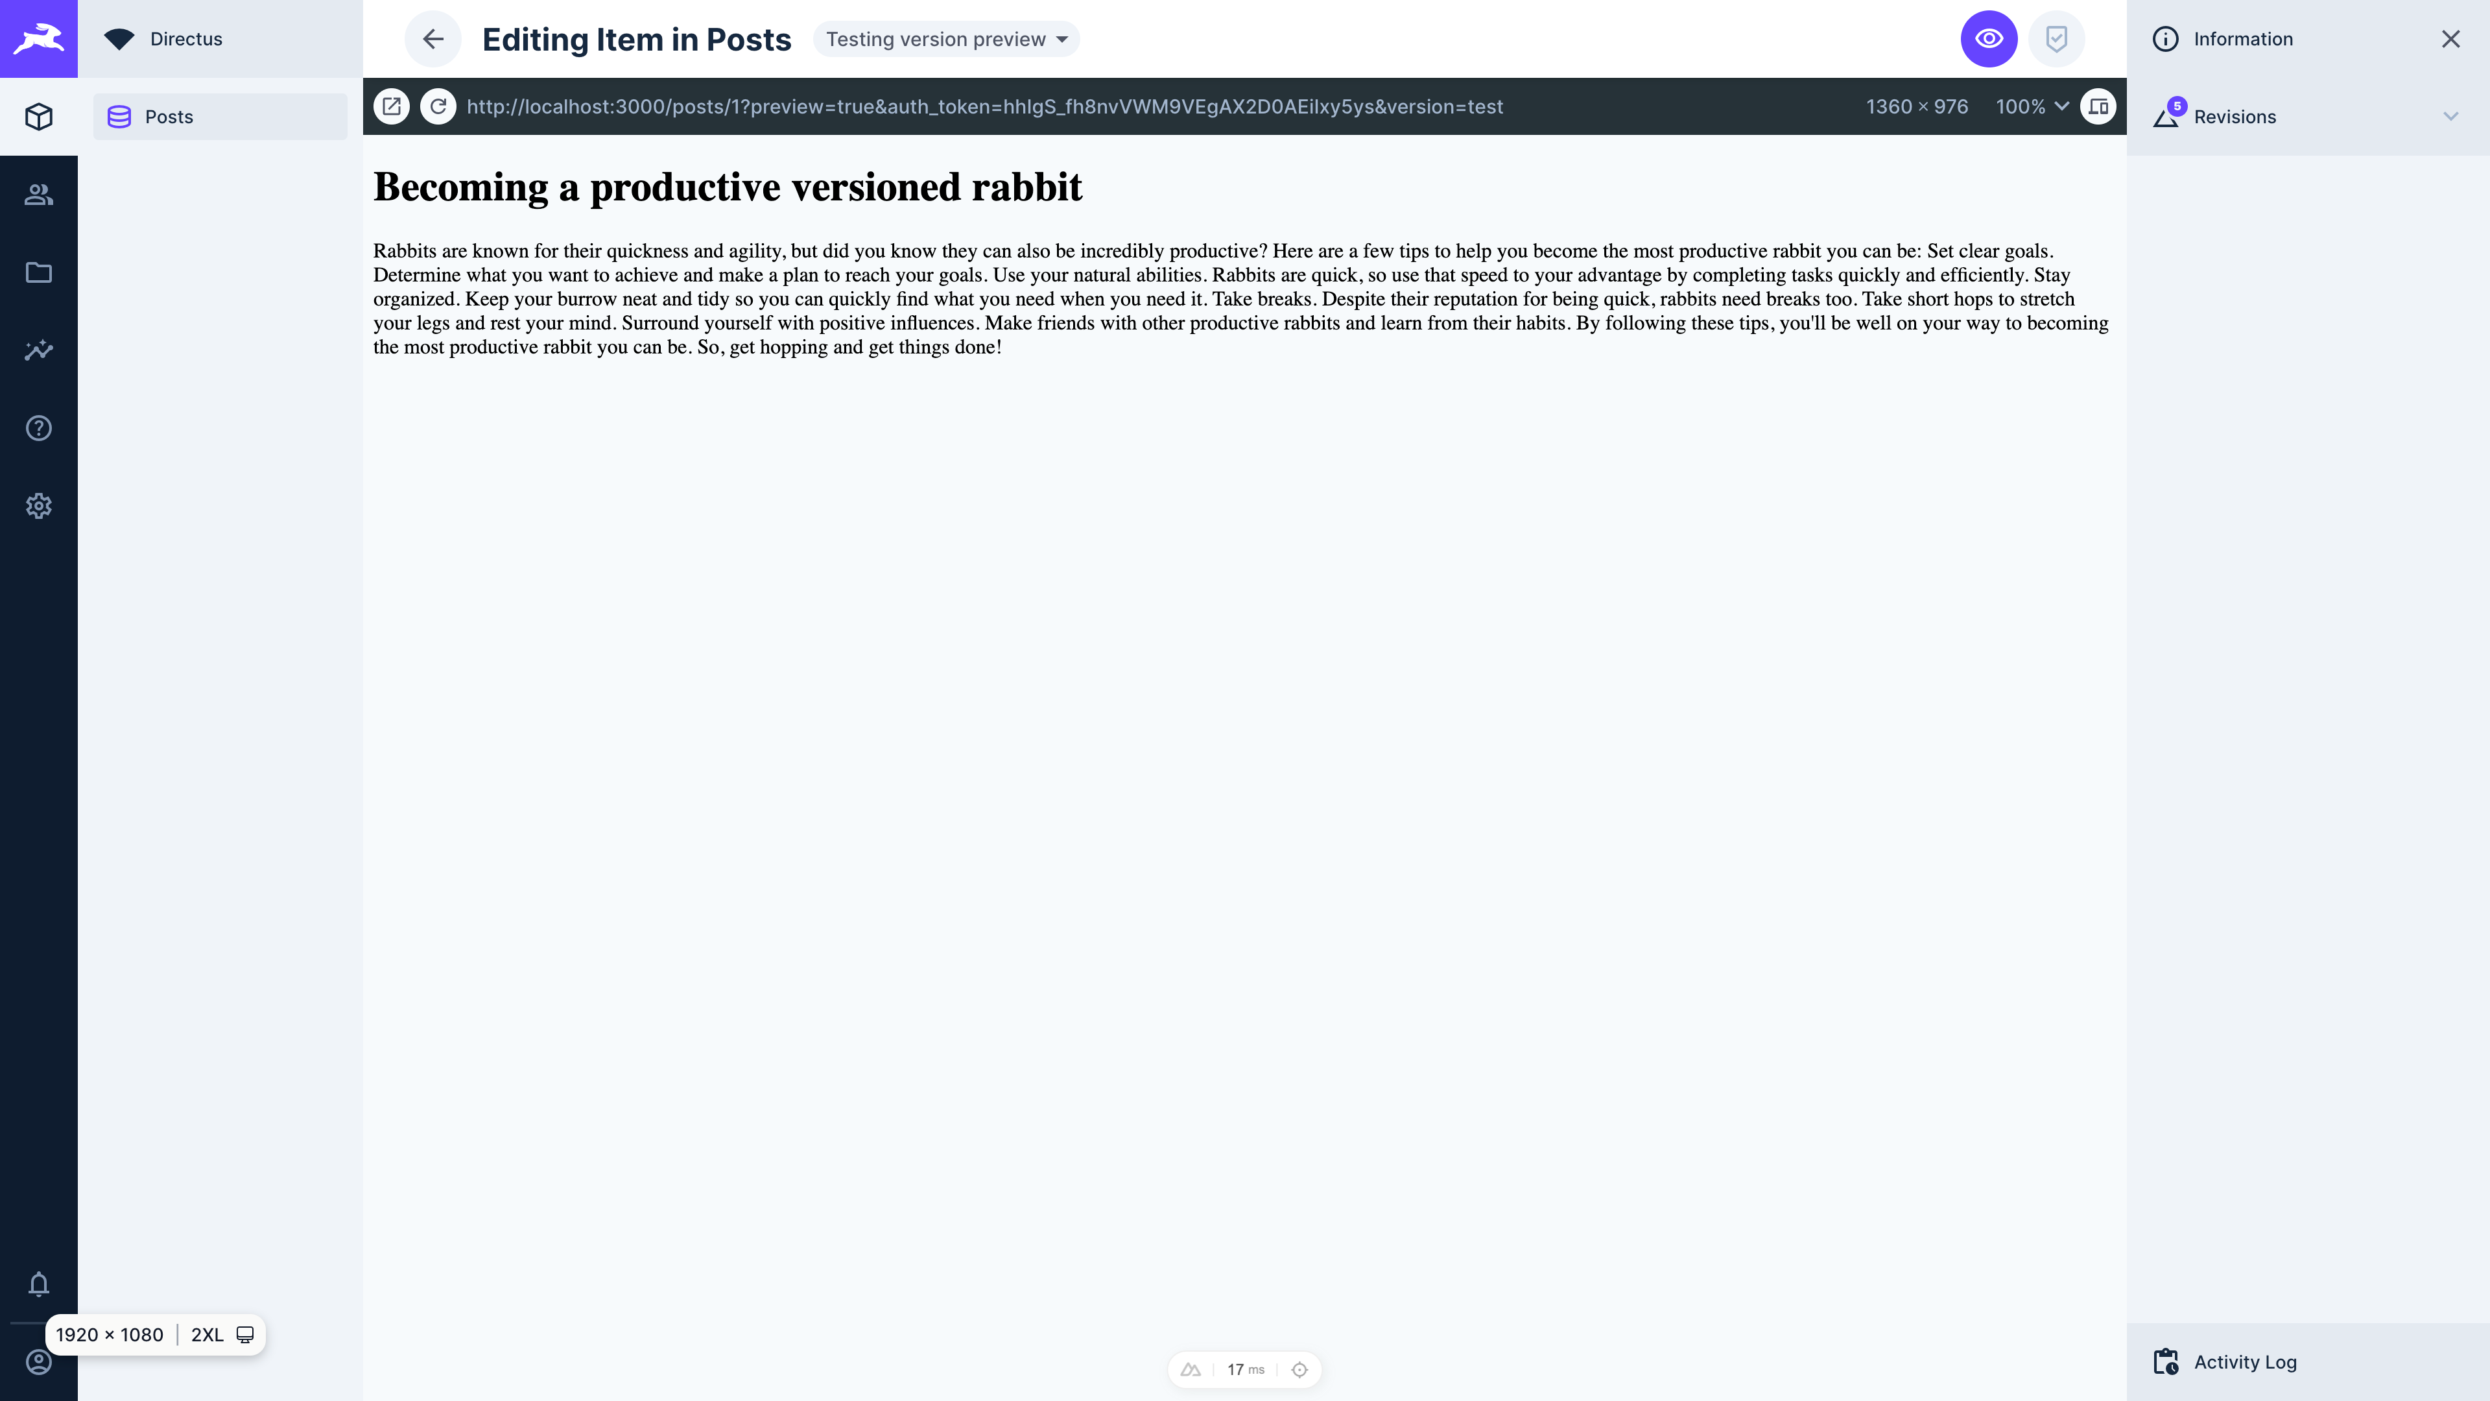
Task: Close the Information panel
Action: pos(2450,38)
